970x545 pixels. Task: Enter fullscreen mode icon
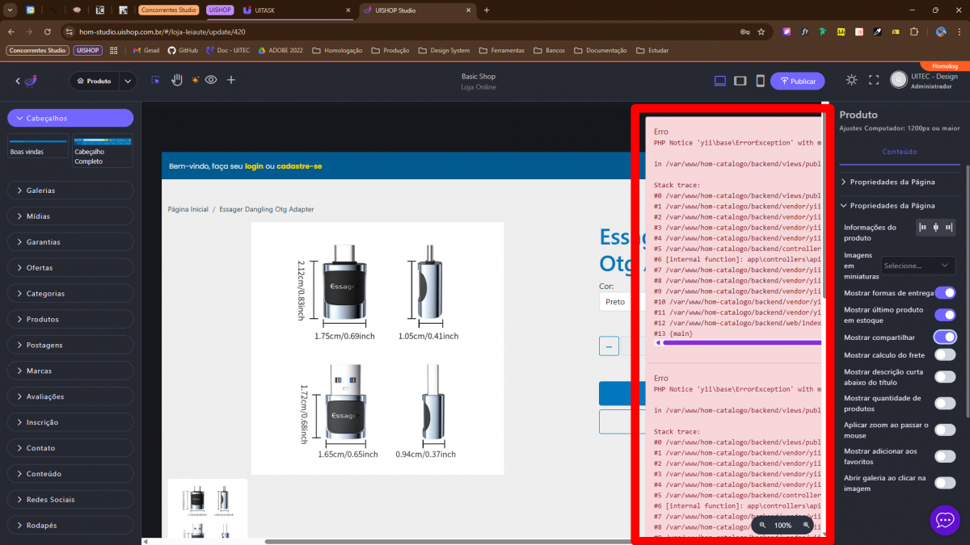[x=873, y=80]
